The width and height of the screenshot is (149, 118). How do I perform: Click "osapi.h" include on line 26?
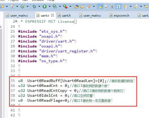[49, 36]
